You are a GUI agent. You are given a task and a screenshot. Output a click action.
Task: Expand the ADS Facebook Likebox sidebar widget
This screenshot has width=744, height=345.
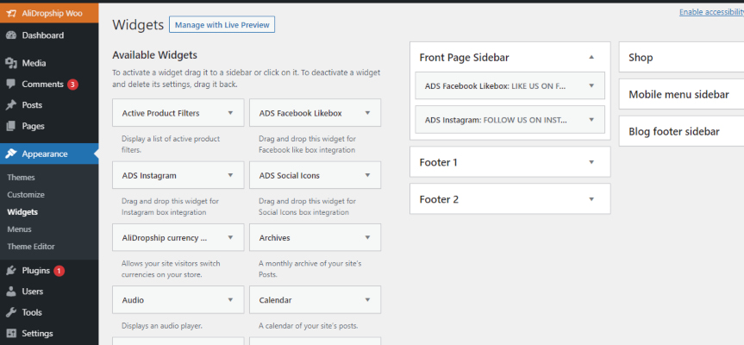pyautogui.click(x=591, y=85)
